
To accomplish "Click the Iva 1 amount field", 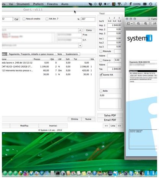I will [x=114, y=39].
